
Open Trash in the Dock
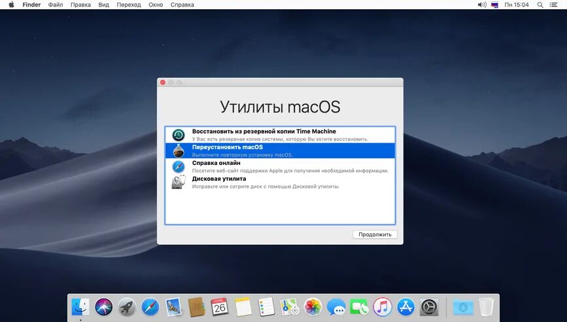[487, 307]
